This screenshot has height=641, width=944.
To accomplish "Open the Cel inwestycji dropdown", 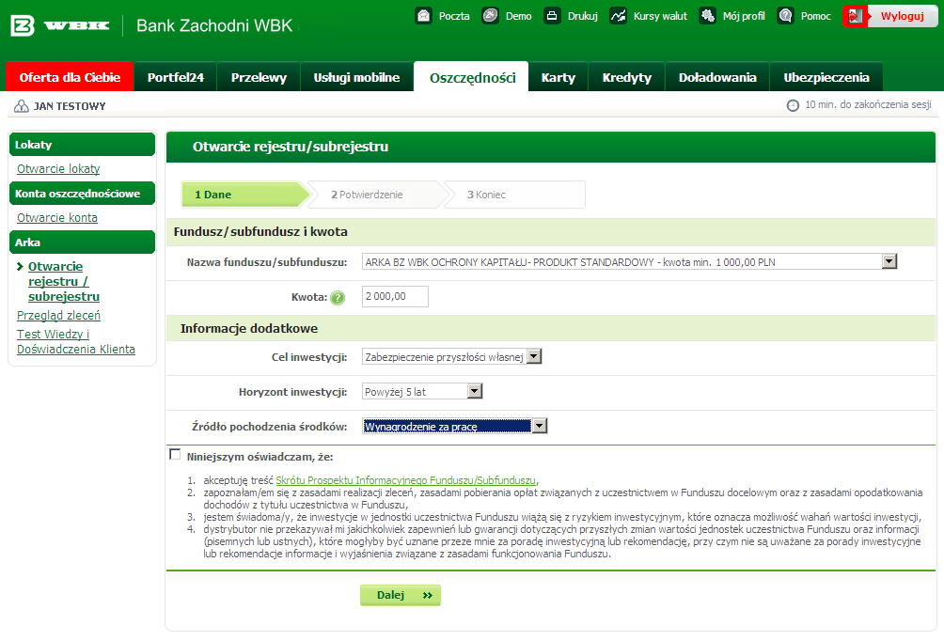I will pyautogui.click(x=534, y=356).
